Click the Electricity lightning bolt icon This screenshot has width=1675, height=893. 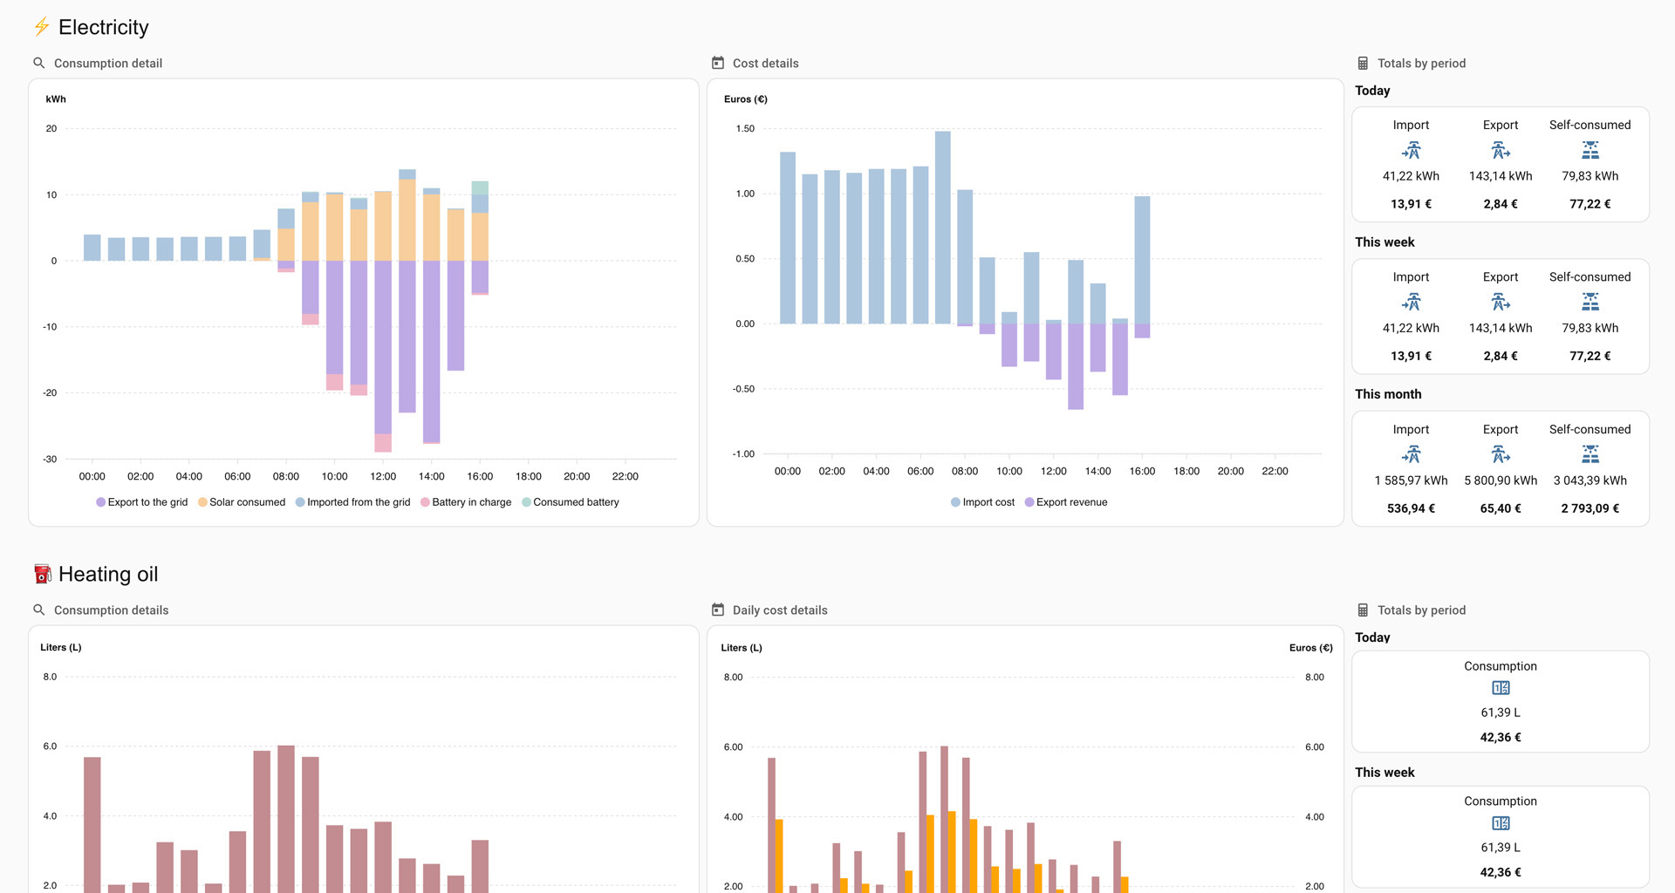click(41, 27)
